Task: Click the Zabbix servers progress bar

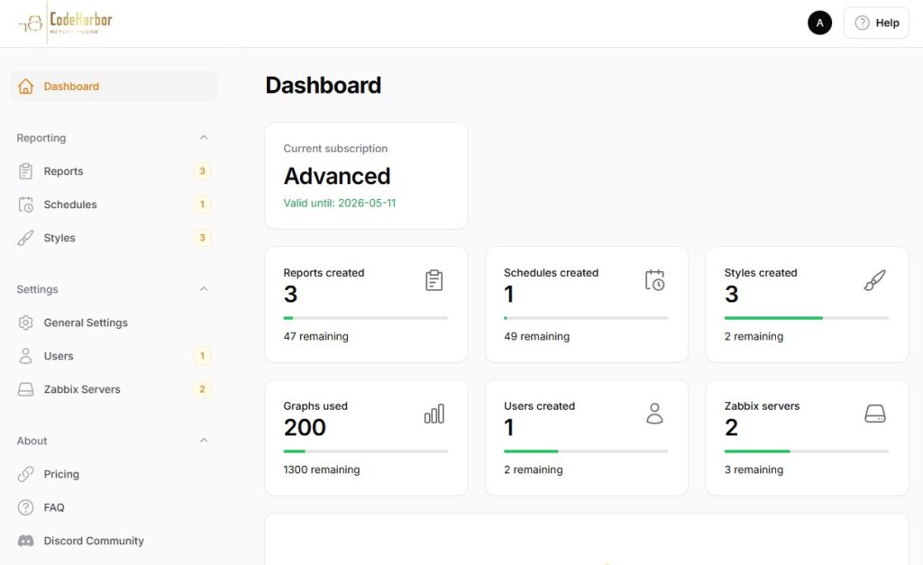Action: [x=807, y=451]
